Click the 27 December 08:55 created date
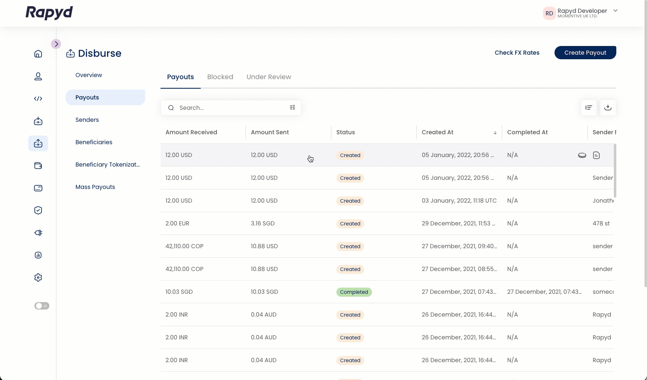 coord(460,269)
